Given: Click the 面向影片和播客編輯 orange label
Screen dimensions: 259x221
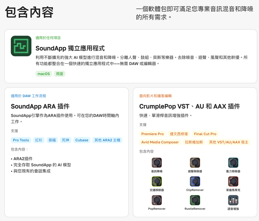Looking at the screenshot, I should pos(155,96).
